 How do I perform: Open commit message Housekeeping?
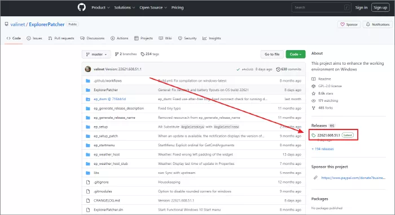coord(169,182)
